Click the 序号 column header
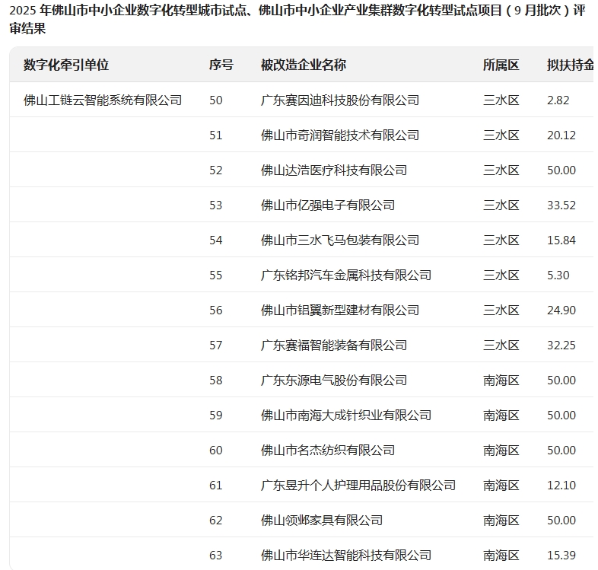 click(x=221, y=65)
